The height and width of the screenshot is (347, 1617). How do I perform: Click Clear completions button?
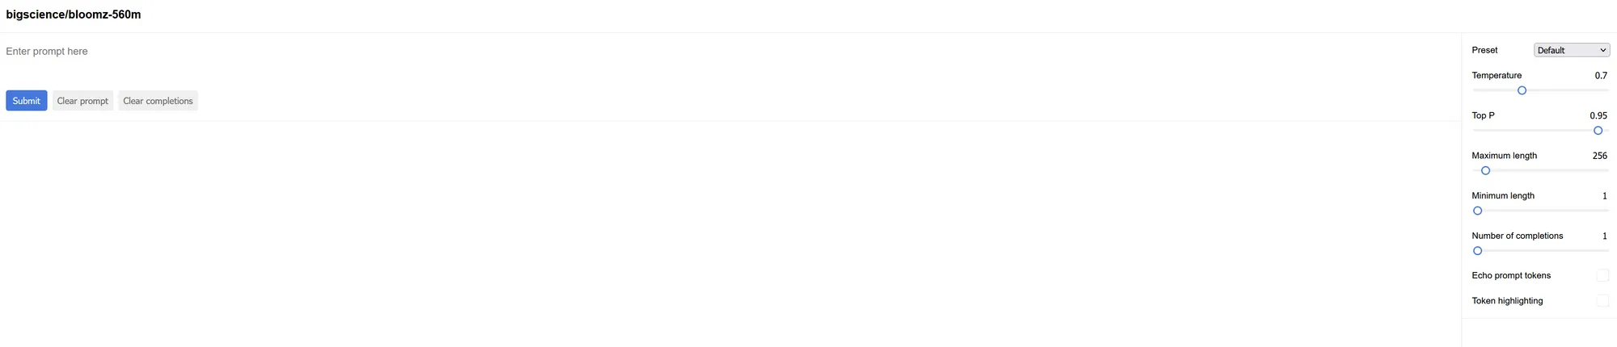click(x=158, y=101)
